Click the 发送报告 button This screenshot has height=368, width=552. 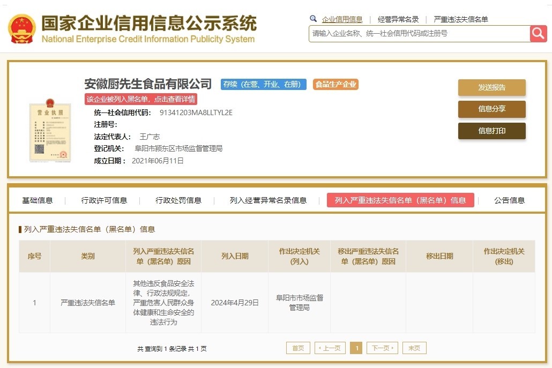(x=491, y=87)
